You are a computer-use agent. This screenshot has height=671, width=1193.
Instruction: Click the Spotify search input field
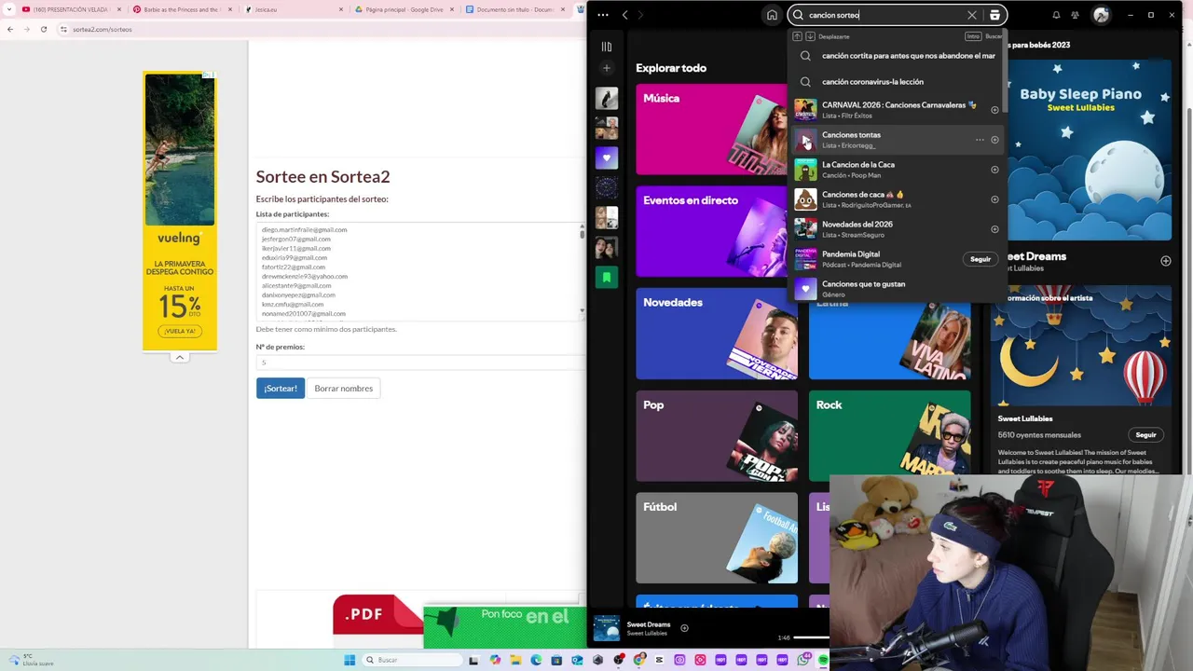(885, 15)
